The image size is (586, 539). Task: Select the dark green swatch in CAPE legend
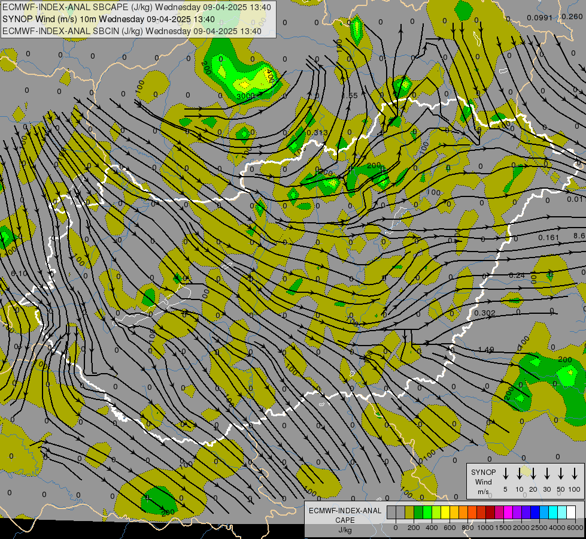click(x=418, y=513)
